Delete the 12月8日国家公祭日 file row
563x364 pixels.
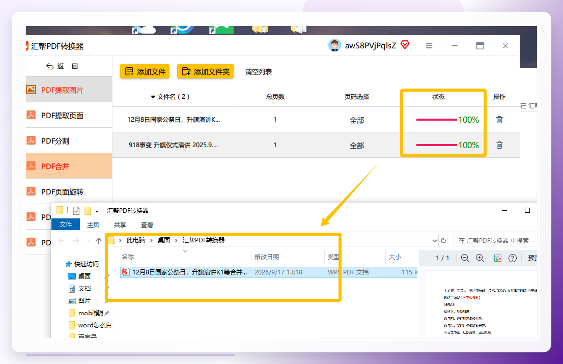(x=499, y=120)
